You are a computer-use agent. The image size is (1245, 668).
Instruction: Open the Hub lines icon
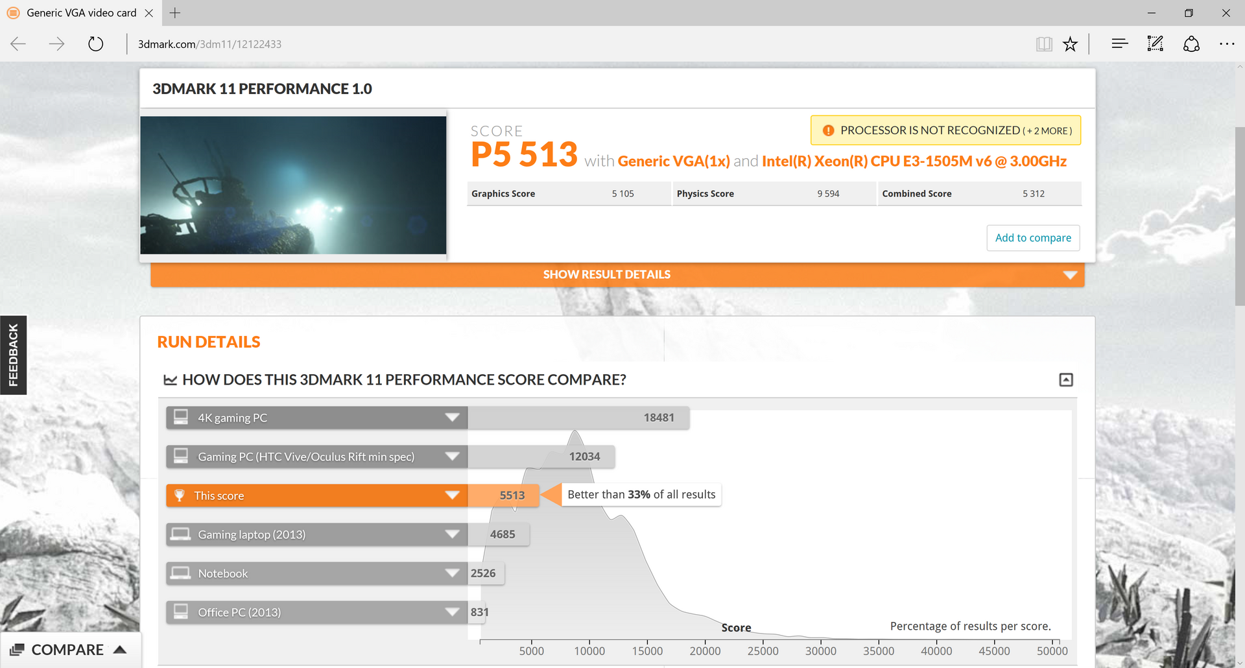1120,44
